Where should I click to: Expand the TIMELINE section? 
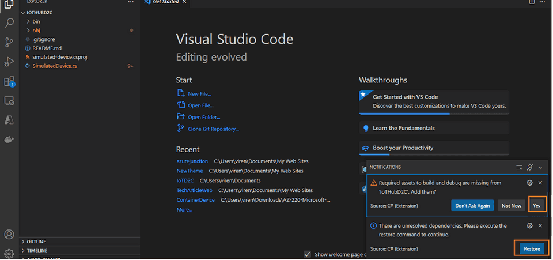tap(79, 250)
